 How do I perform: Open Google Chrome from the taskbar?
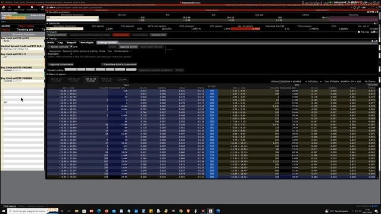tap(181, 211)
